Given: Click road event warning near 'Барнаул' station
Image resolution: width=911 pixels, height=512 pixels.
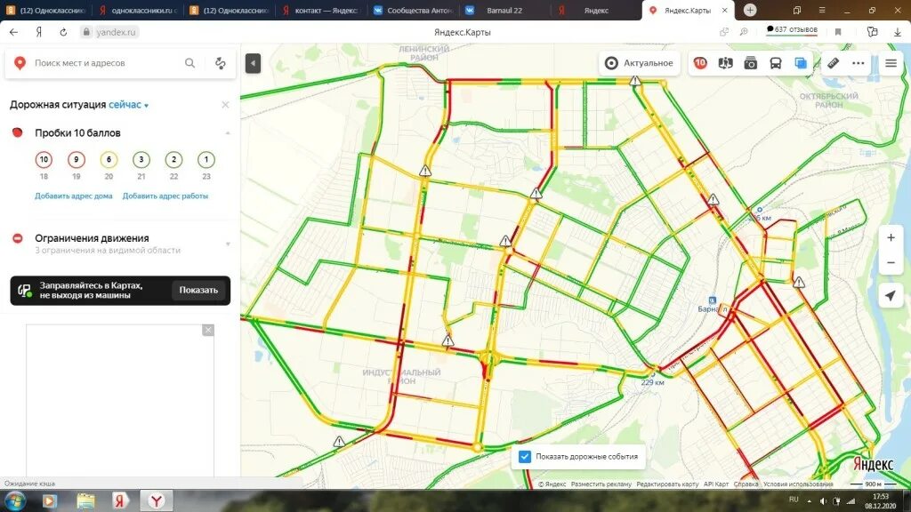Looking at the screenshot, I should (x=800, y=283).
